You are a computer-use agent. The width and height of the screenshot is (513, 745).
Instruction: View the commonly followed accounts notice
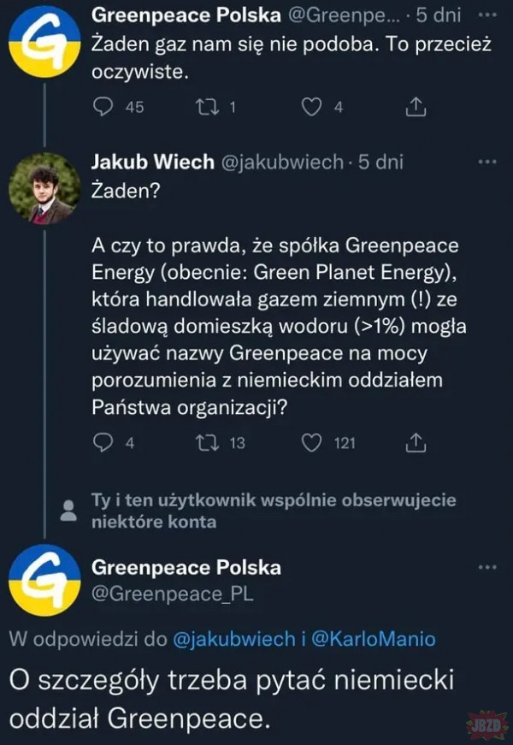tap(273, 511)
